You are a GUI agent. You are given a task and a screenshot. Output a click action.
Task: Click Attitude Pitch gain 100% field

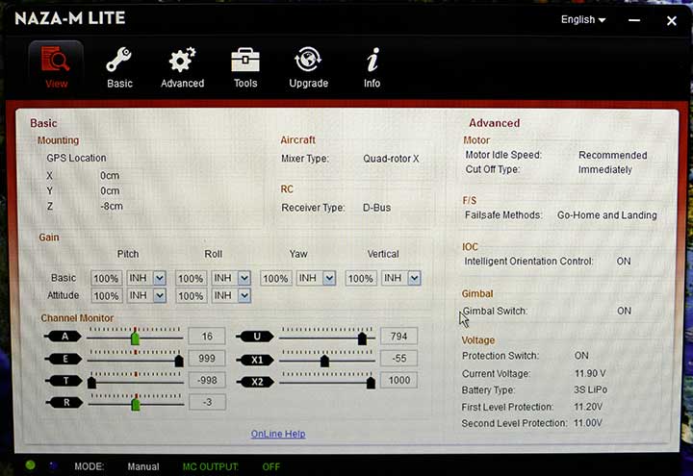tap(106, 296)
